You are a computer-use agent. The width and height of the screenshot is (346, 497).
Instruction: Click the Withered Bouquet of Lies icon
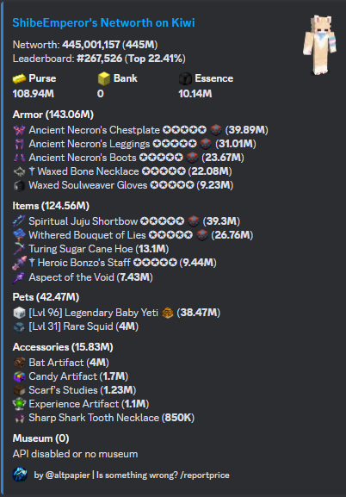[19, 235]
